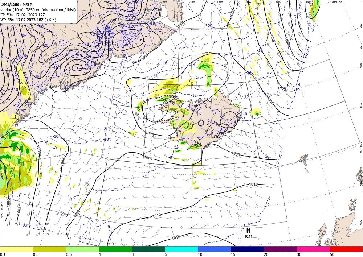
Task: Click the '3' legend value
Action: [x=133, y=254]
